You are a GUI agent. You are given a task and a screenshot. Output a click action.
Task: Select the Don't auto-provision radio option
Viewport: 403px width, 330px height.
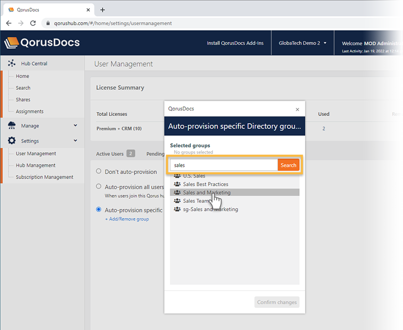99,172
